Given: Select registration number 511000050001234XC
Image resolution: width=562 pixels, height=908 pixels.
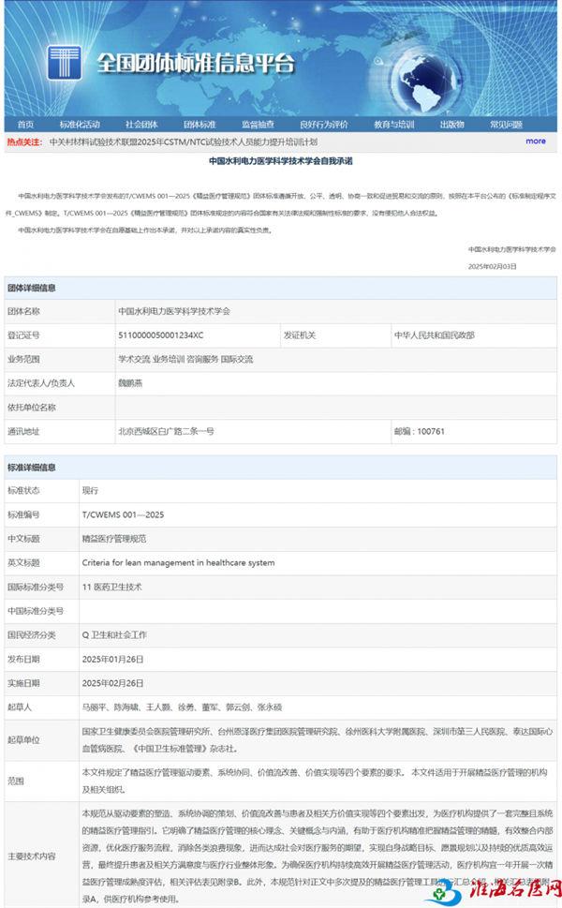Looking at the screenshot, I should coord(161,335).
